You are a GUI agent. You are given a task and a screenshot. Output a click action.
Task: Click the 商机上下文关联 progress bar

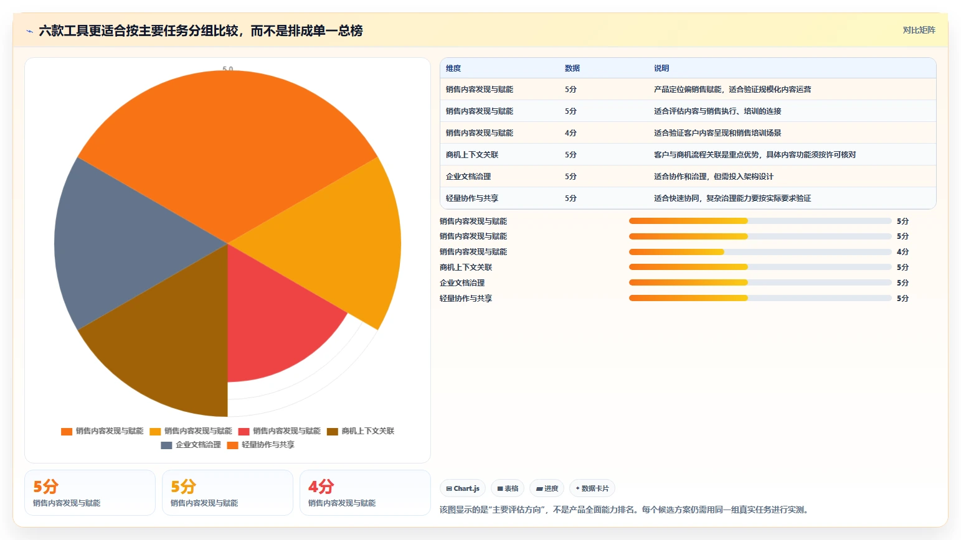760,268
